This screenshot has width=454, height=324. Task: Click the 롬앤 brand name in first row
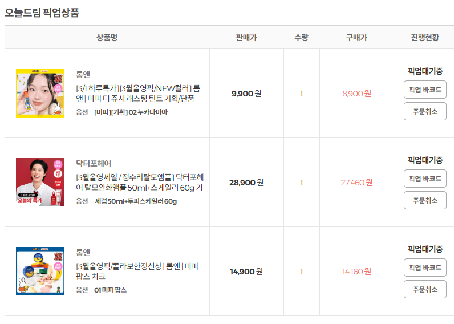[83, 74]
